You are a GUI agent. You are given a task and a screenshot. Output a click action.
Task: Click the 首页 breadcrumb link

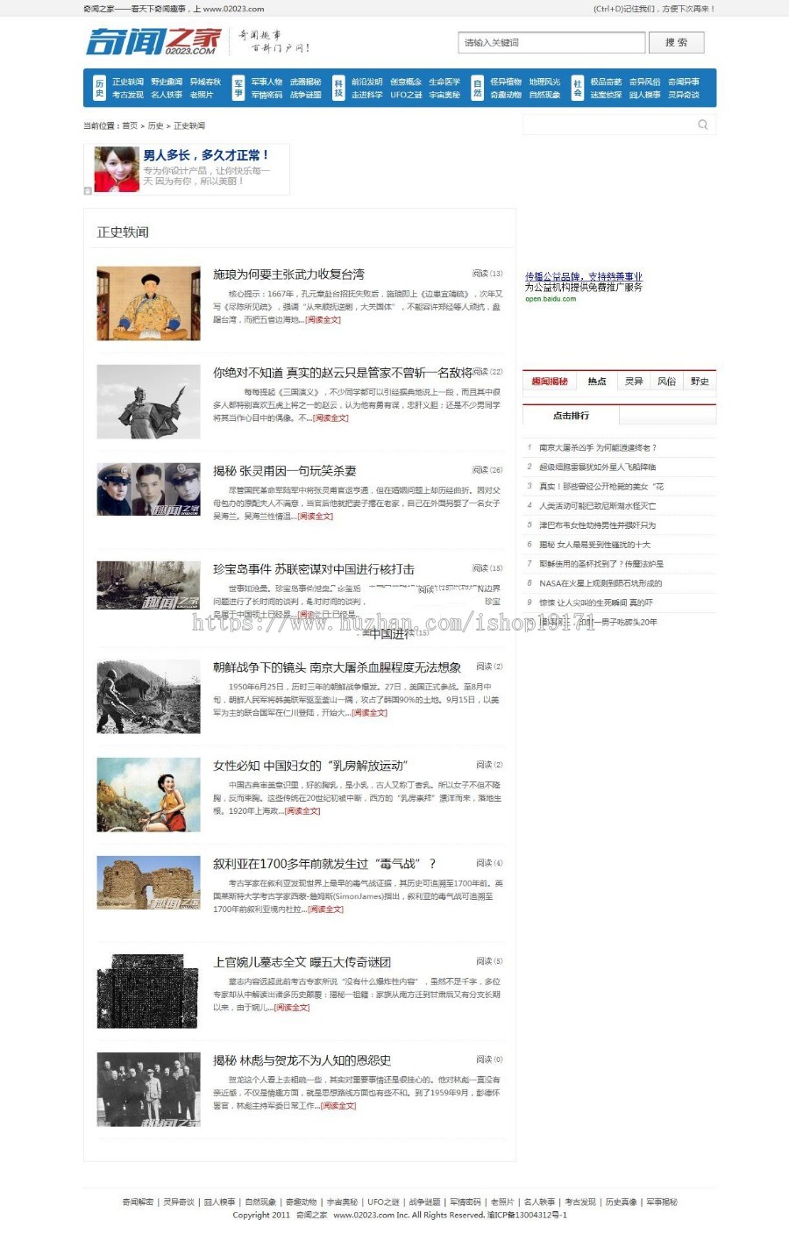(x=130, y=125)
